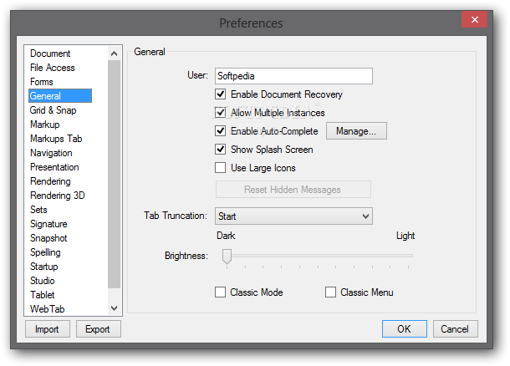510x366 pixels.
Task: Click the category list scroll-down arrow
Action: [x=114, y=308]
